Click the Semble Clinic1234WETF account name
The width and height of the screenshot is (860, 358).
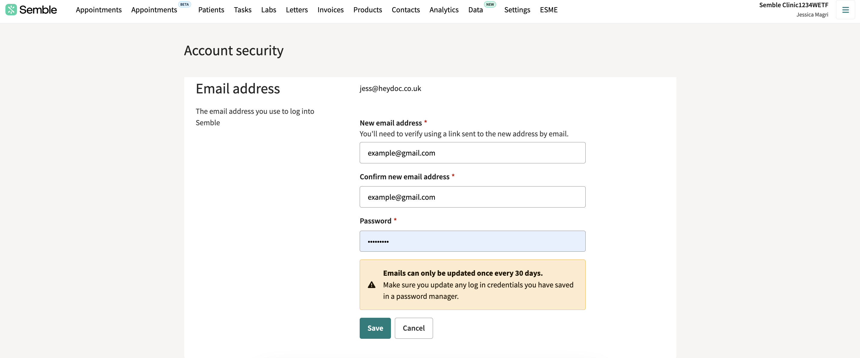click(x=793, y=5)
